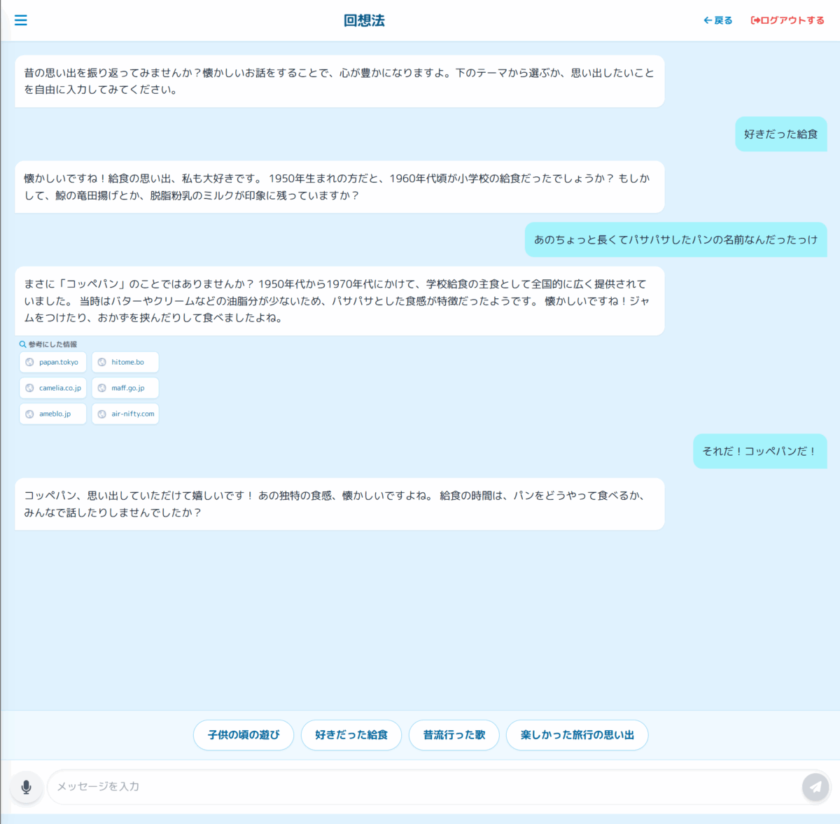Click the globe icon next to papan.tokyo
The image size is (840, 824).
[29, 362]
